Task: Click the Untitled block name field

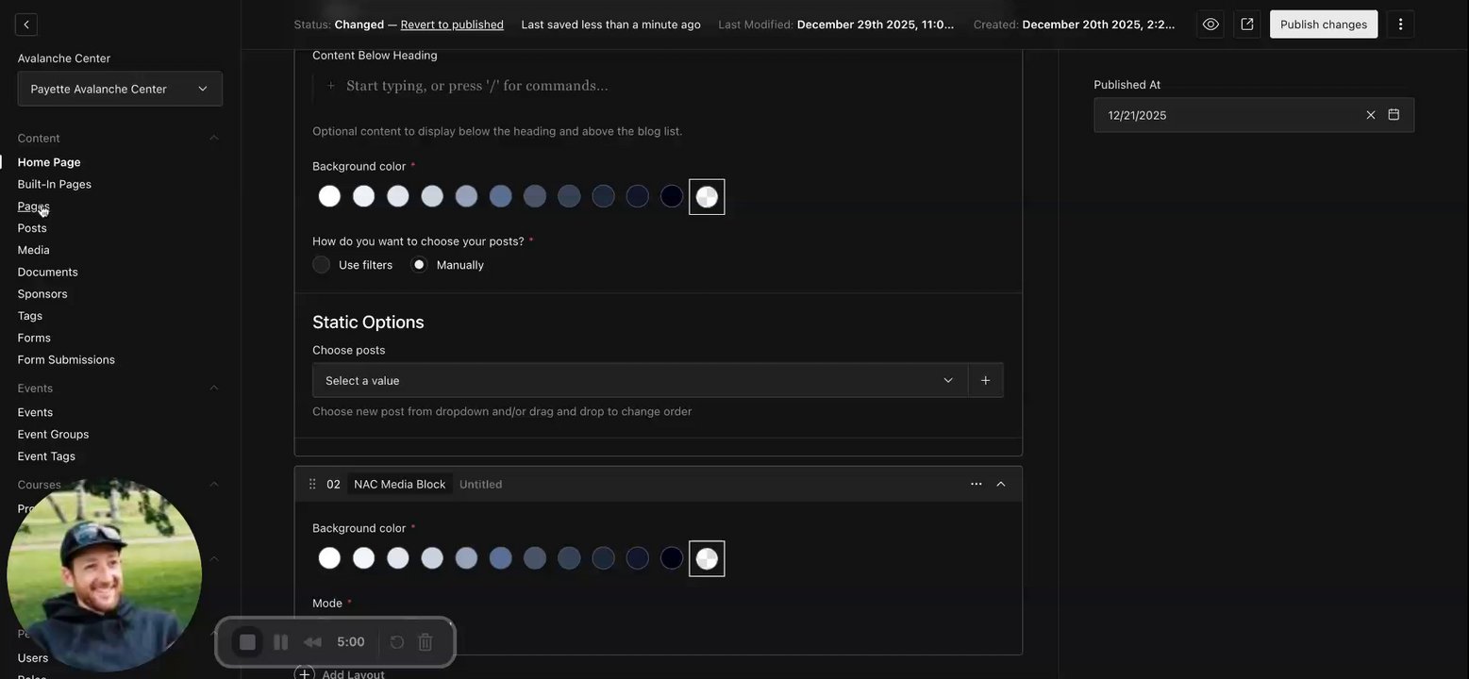Action: [480, 484]
